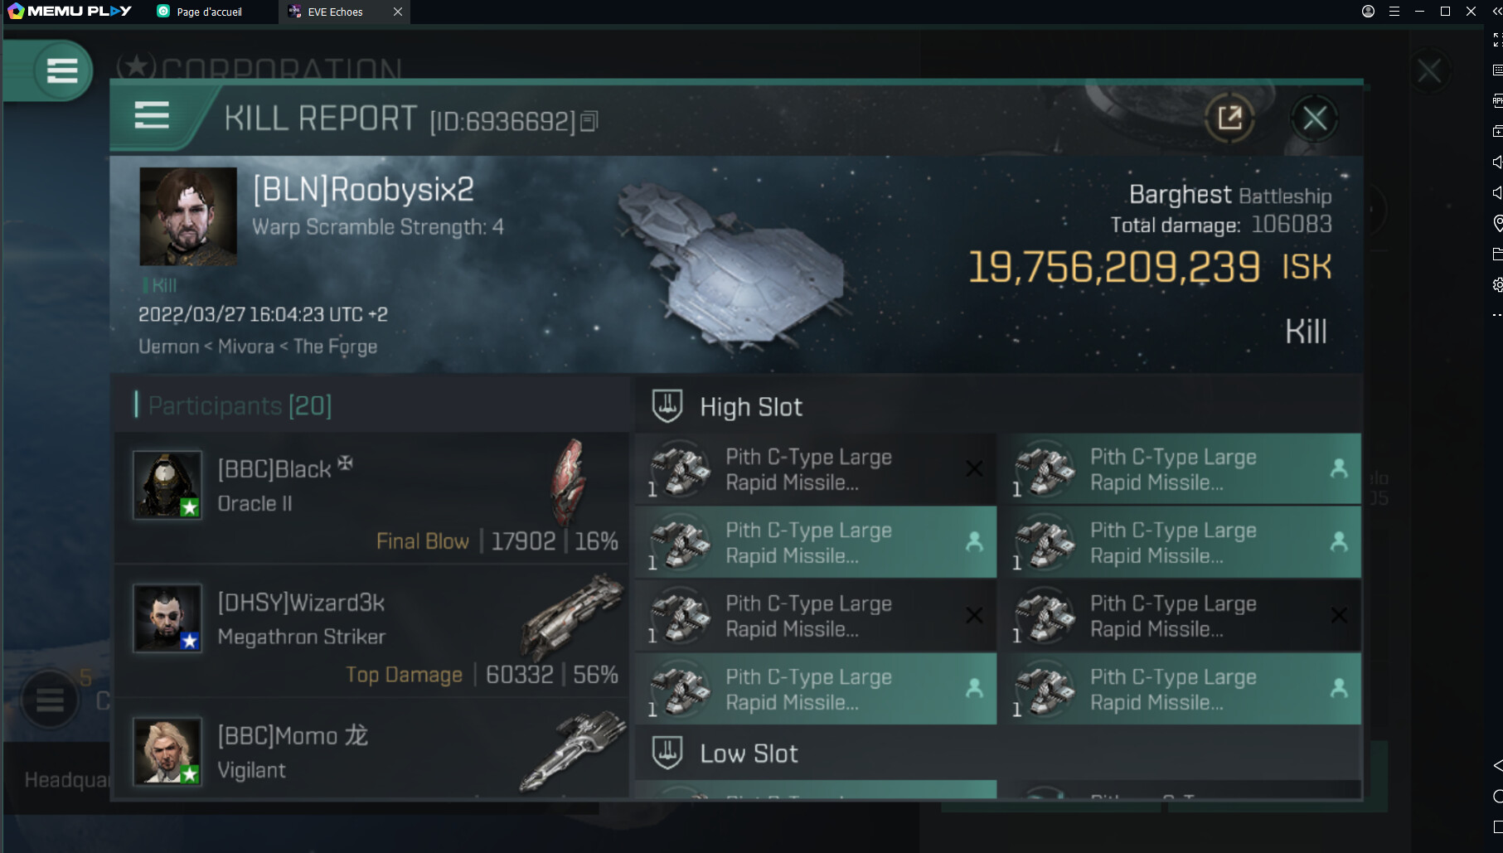Open MEmu hamburger menu in title bar

(x=1394, y=12)
